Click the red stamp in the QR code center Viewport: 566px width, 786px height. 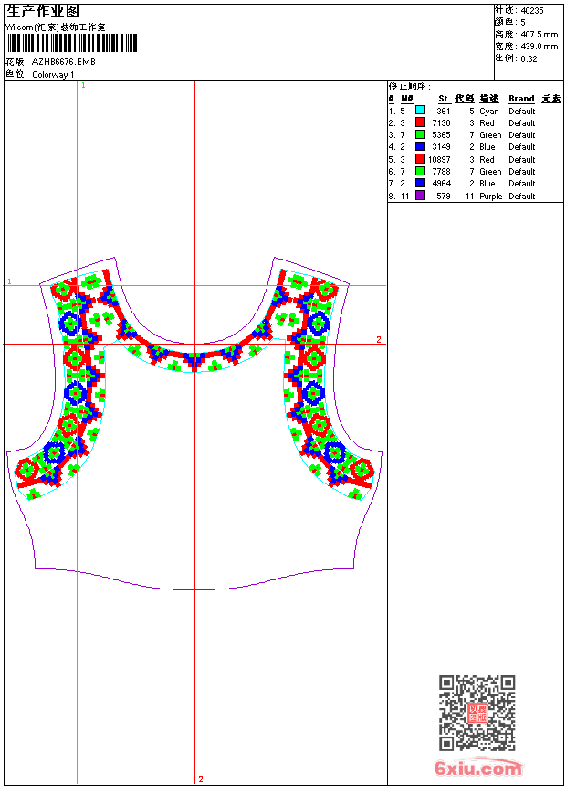477,713
